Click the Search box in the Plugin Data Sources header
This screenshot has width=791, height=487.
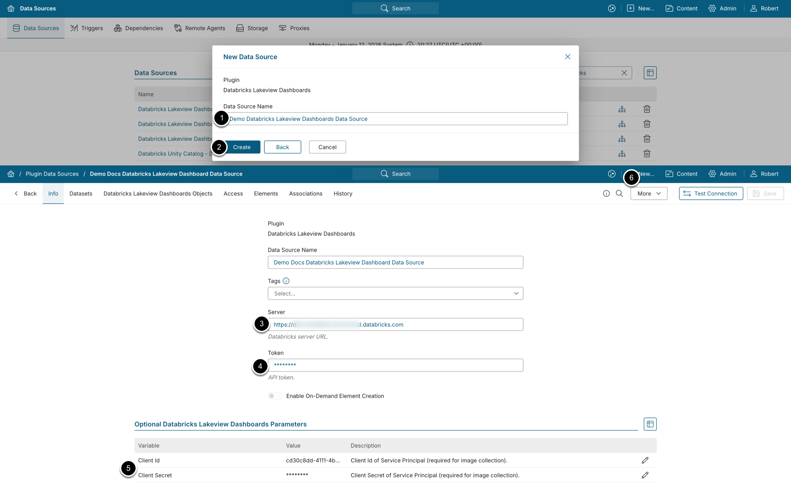(395, 174)
